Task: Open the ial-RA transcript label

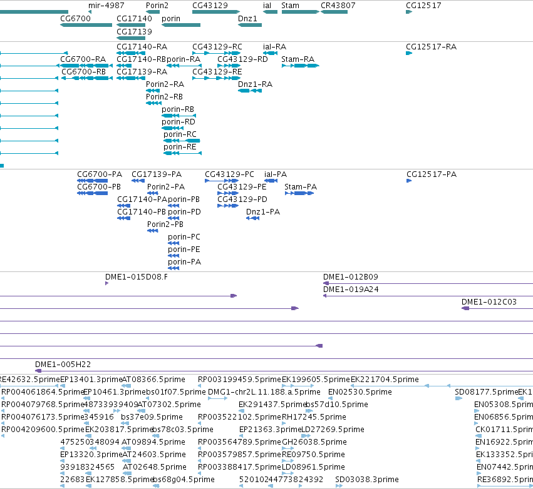Action: 275,46
